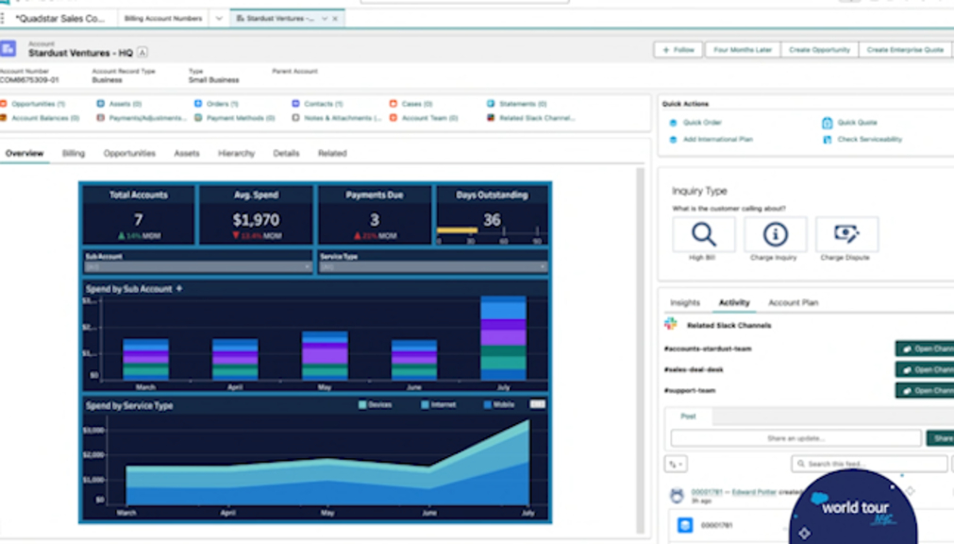Open the Opportunities related list icon
This screenshot has height=544, width=954.
pos(4,104)
